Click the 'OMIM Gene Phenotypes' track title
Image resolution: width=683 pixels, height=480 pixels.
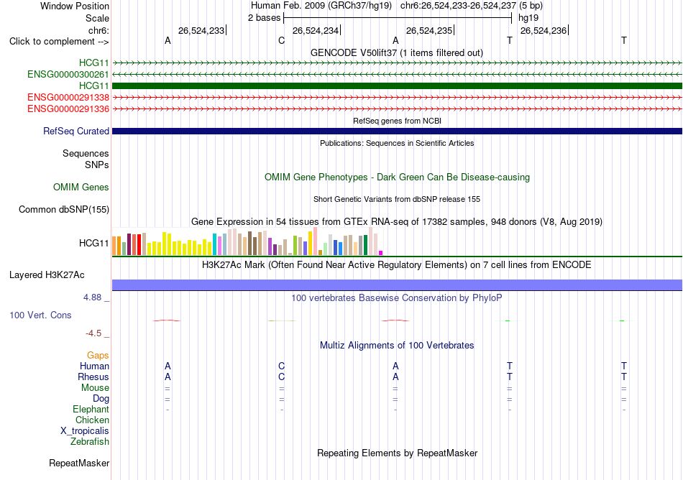pyautogui.click(x=397, y=177)
